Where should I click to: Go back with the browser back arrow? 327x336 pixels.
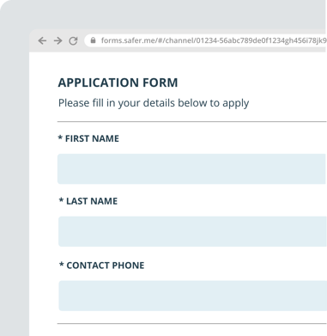[x=42, y=40]
